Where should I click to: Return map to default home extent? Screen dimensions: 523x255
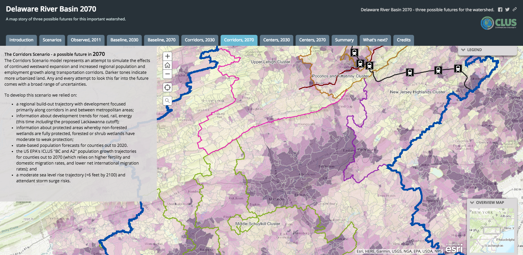(x=167, y=65)
